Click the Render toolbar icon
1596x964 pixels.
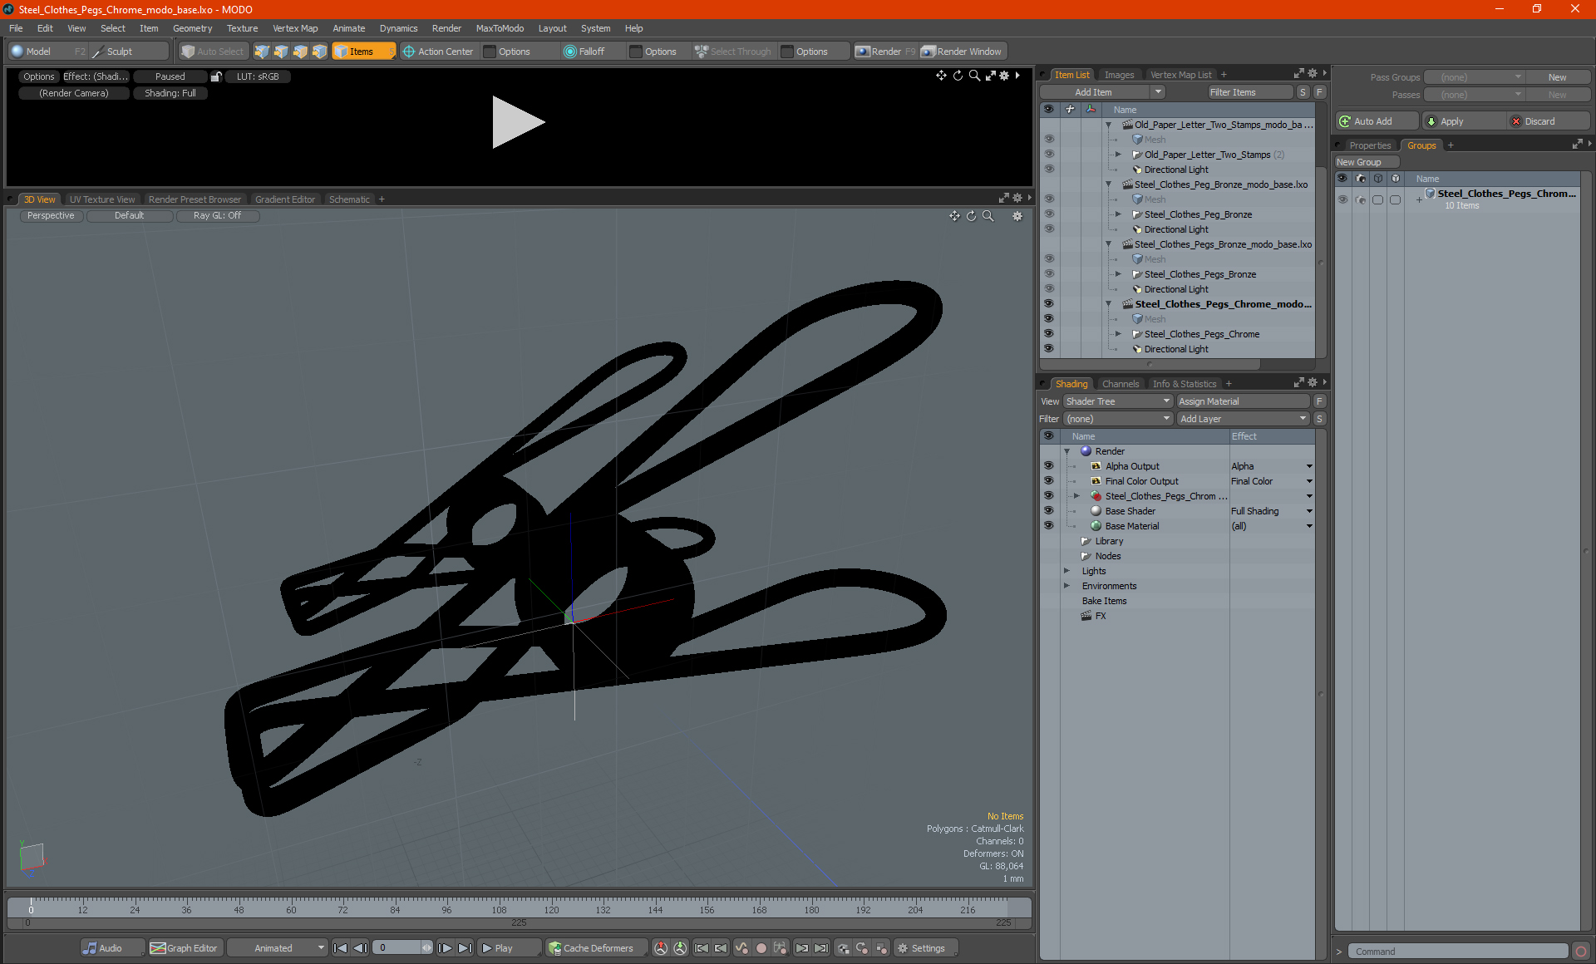click(864, 52)
